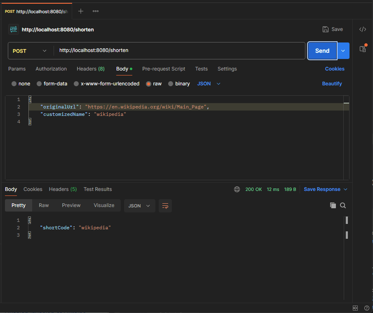
Task: Choose x-www-form-urlencoded body type
Action: coord(76,84)
